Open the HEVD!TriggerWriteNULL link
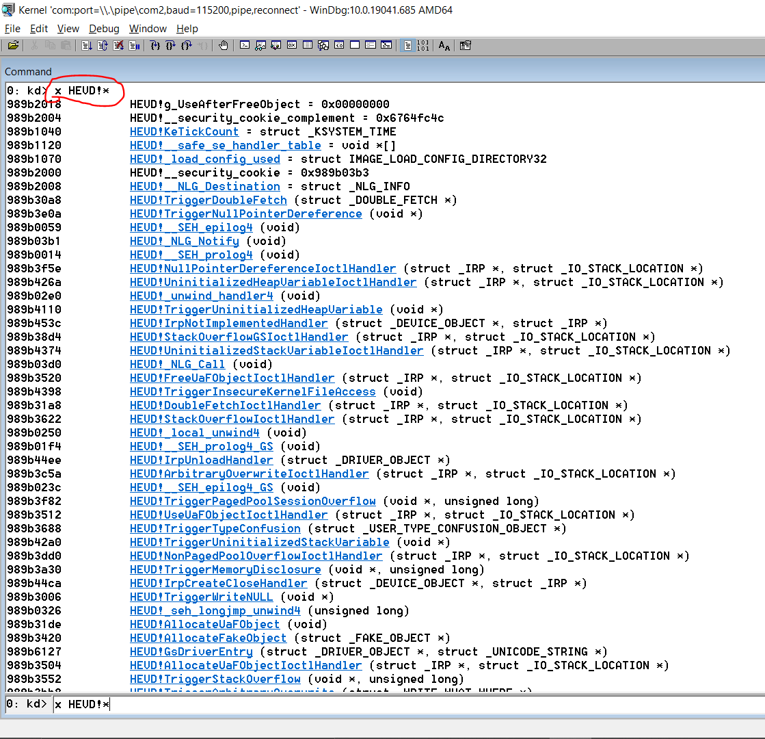The height and width of the screenshot is (739, 765). 202,597
